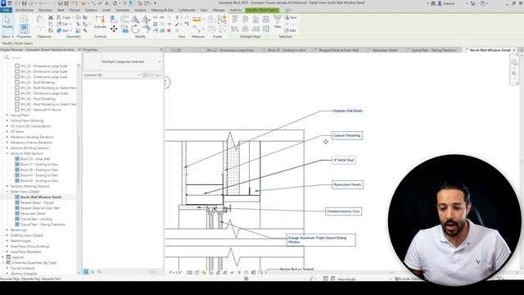Screen dimensions: 524x295
Task: Select Rainscreen Detail in project browser
Action: coord(33,213)
